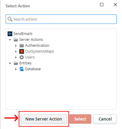Screen dimensions: 122x129
Task: Click the Database cloud icon
Action: tap(22, 69)
